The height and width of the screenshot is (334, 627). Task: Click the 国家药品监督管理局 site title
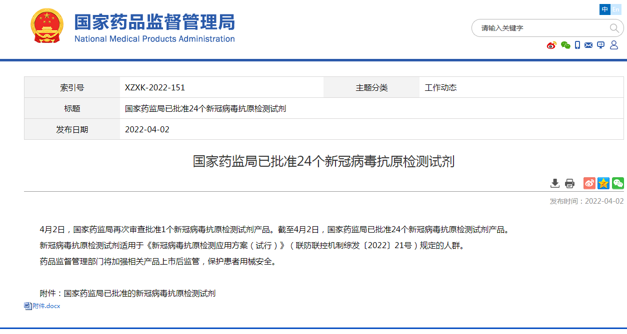pos(154,22)
